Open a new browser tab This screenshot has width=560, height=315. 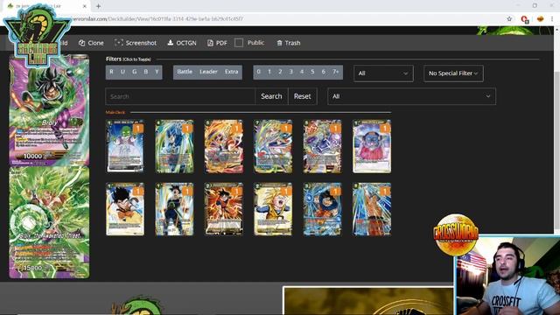coord(98,6)
